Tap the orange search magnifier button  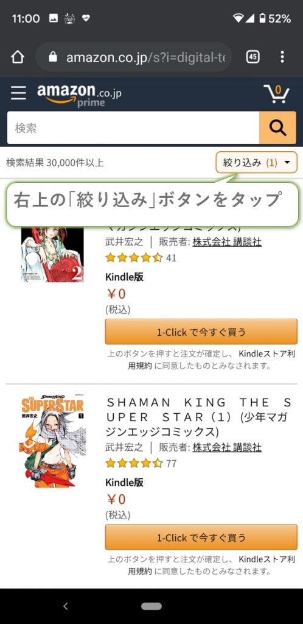click(277, 127)
